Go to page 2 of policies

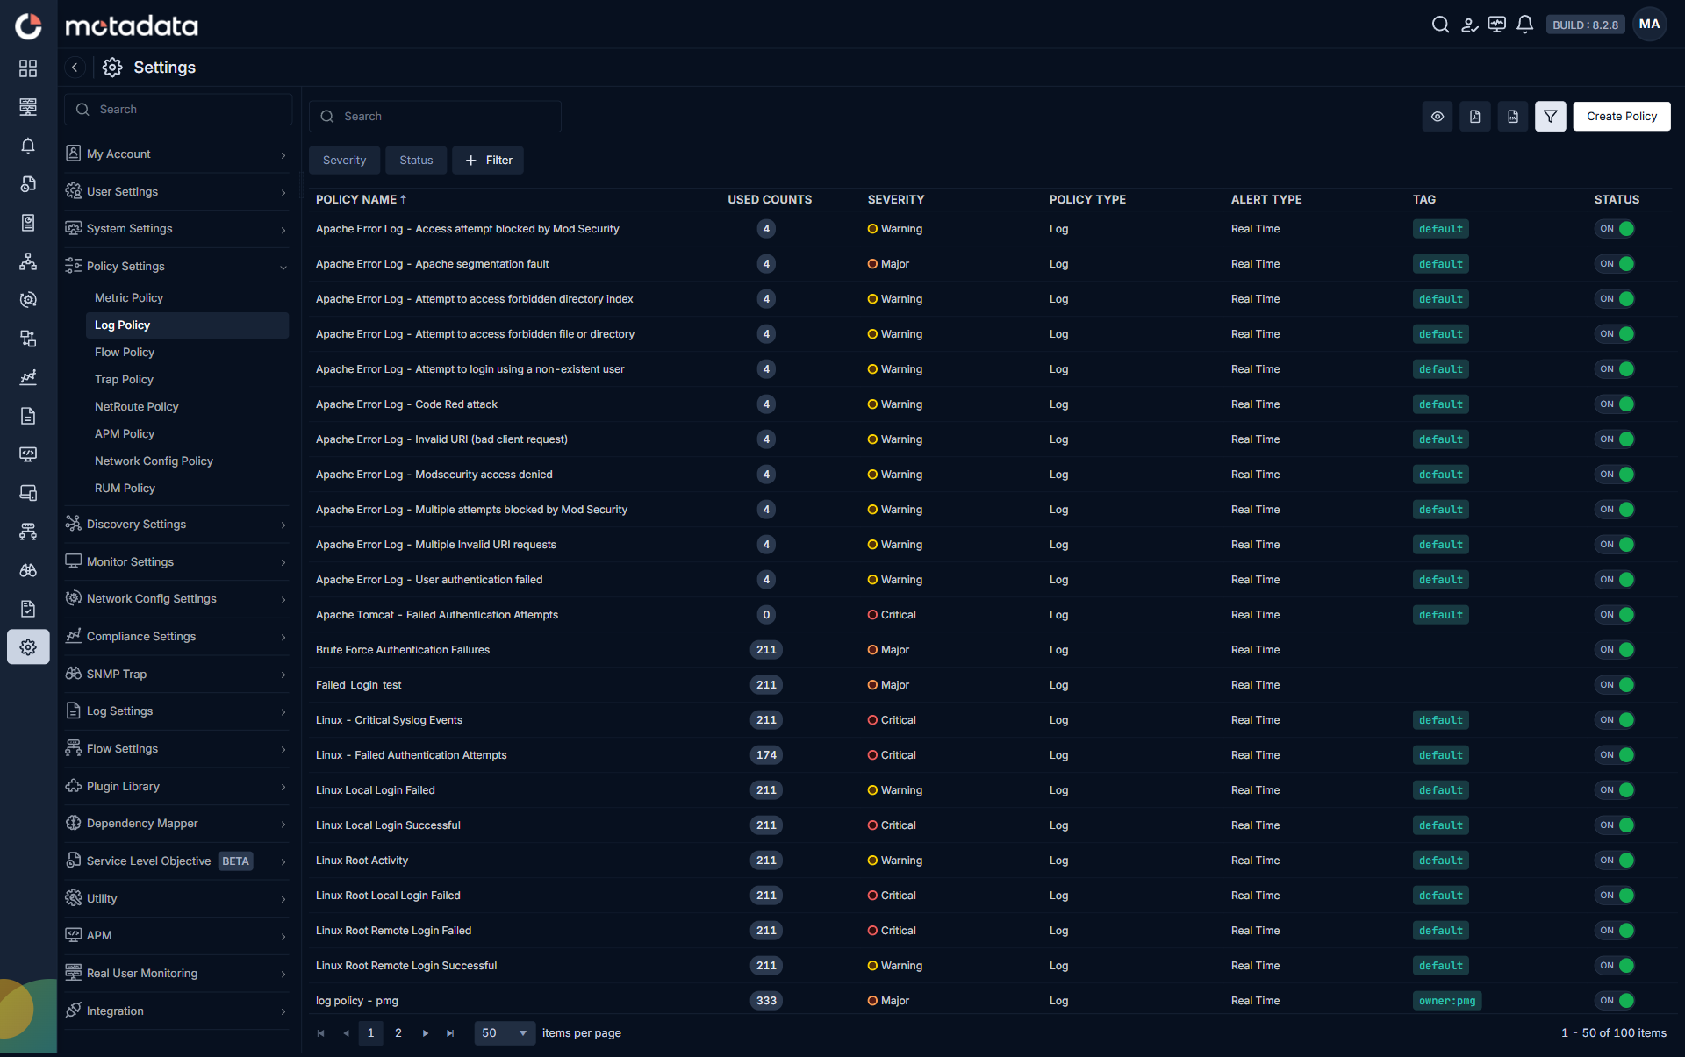398,1033
